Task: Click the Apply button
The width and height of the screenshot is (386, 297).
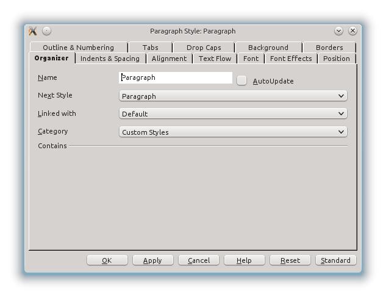Action: 152,260
